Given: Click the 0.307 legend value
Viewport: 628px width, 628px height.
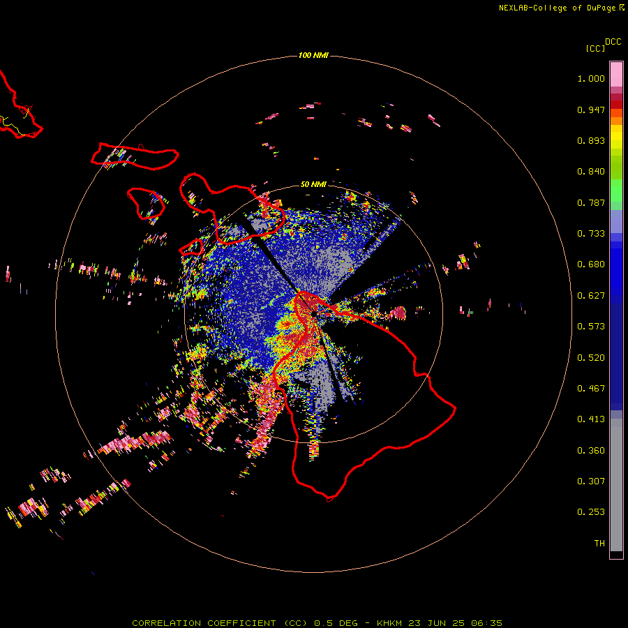Looking at the screenshot, I should click(591, 481).
